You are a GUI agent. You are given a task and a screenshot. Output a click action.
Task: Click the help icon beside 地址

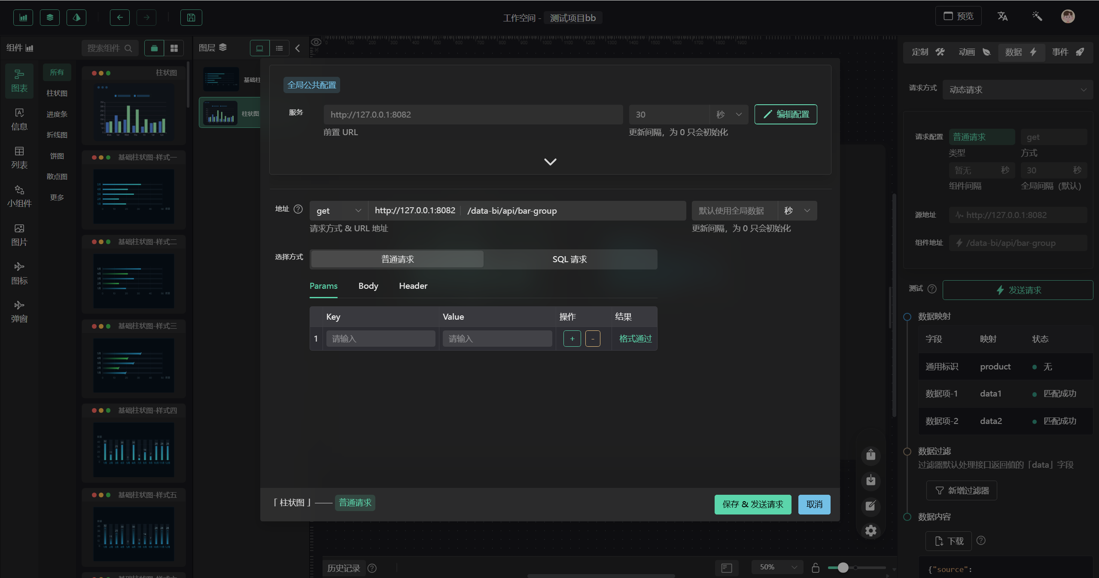pyautogui.click(x=298, y=209)
